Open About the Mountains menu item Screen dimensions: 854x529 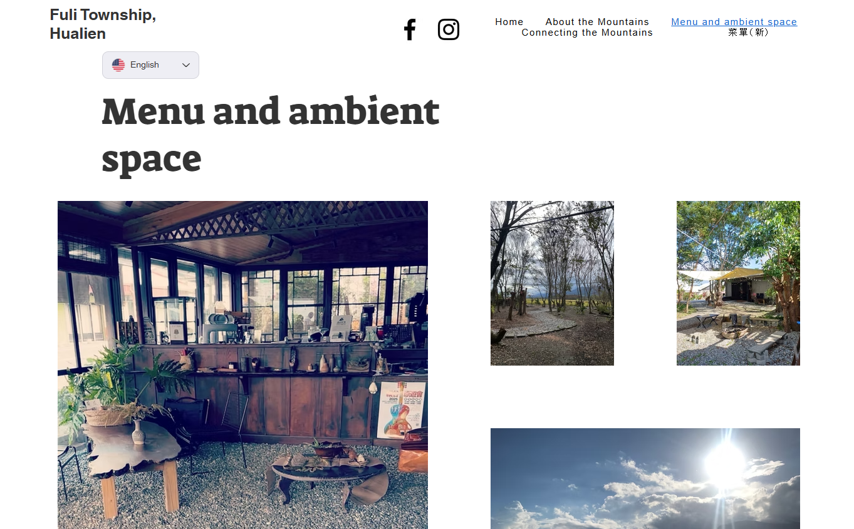pos(596,22)
